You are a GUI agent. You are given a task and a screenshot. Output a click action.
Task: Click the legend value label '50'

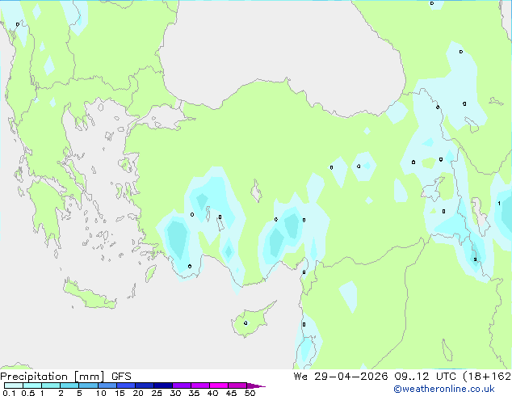[x=250, y=393]
